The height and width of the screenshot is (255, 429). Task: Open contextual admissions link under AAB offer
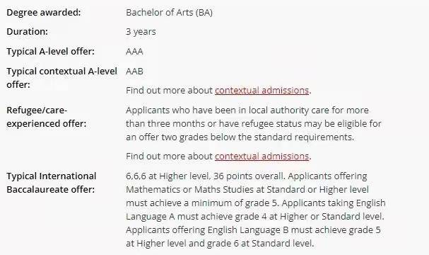coord(261,90)
